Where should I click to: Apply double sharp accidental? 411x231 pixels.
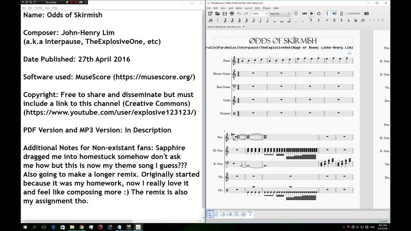(327, 20)
